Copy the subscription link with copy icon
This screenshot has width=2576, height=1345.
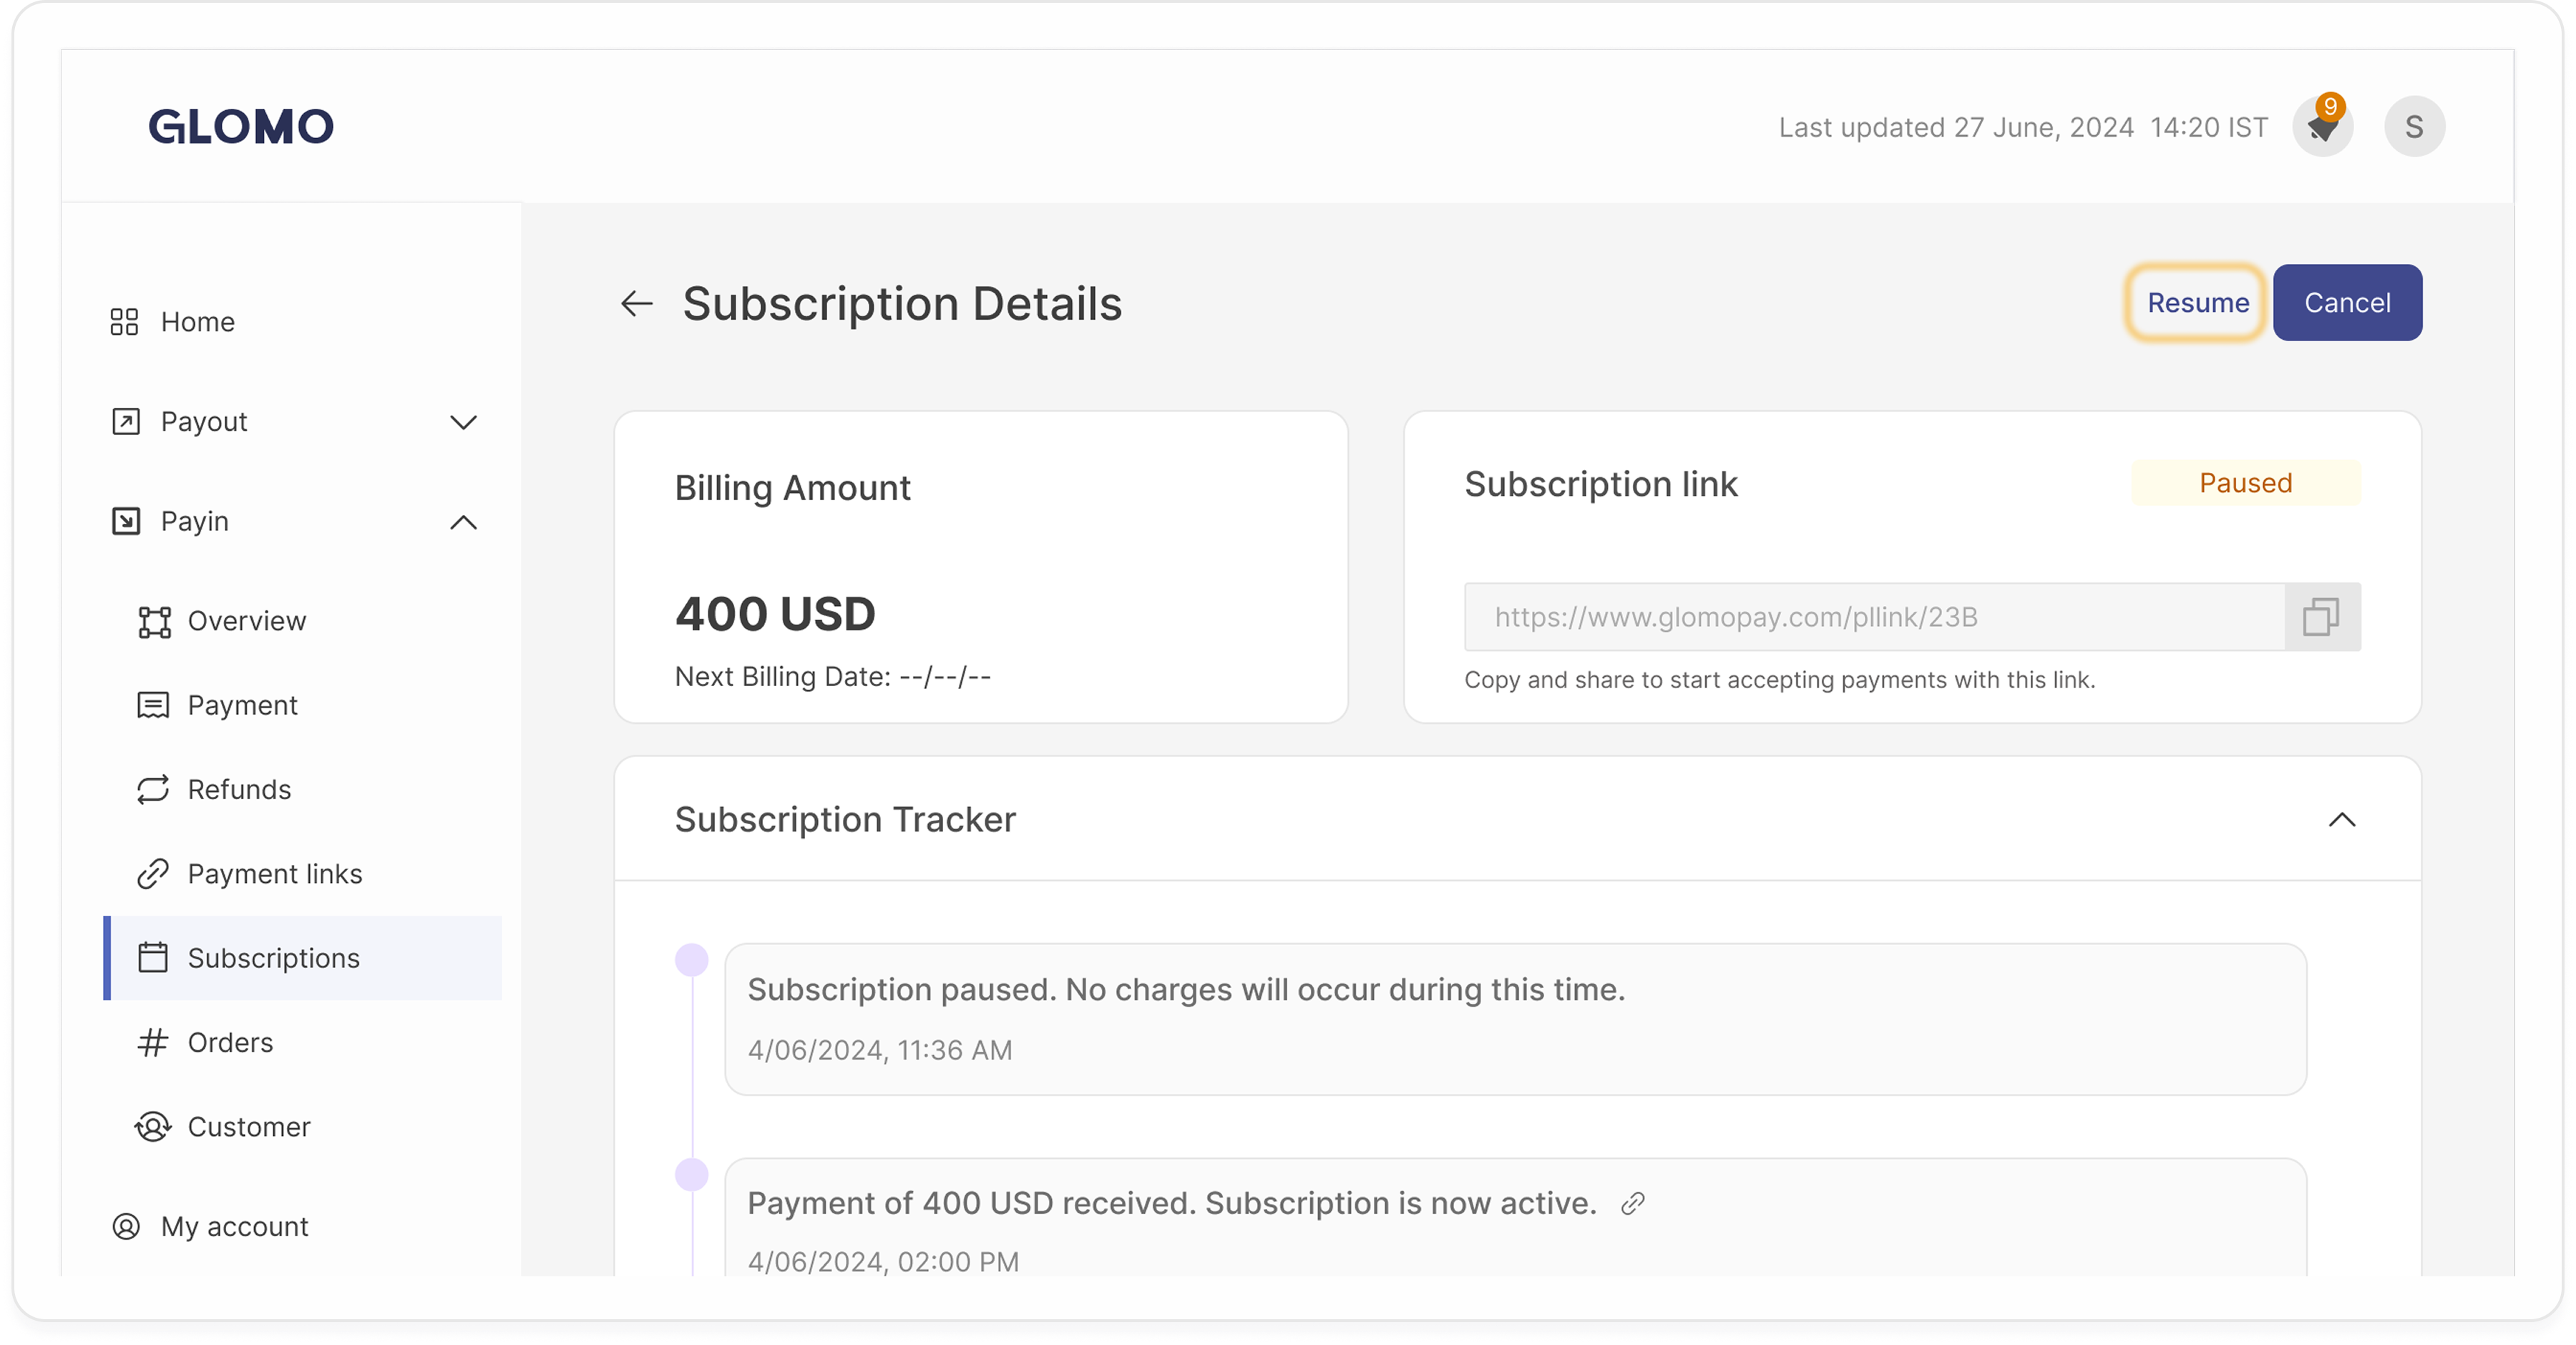2321,617
